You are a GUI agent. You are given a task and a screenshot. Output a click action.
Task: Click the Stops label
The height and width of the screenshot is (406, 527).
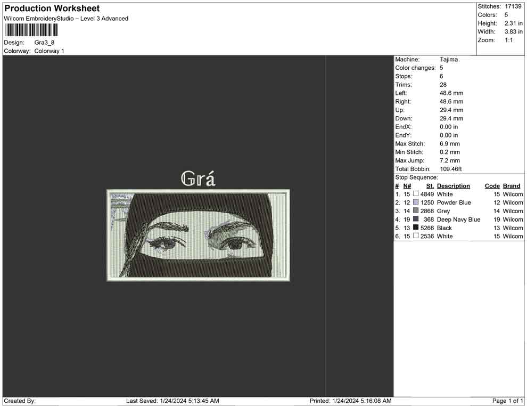(404, 76)
